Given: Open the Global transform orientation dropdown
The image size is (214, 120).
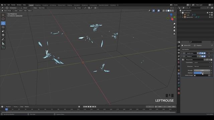Looking at the screenshot, I should (x=79, y=8).
